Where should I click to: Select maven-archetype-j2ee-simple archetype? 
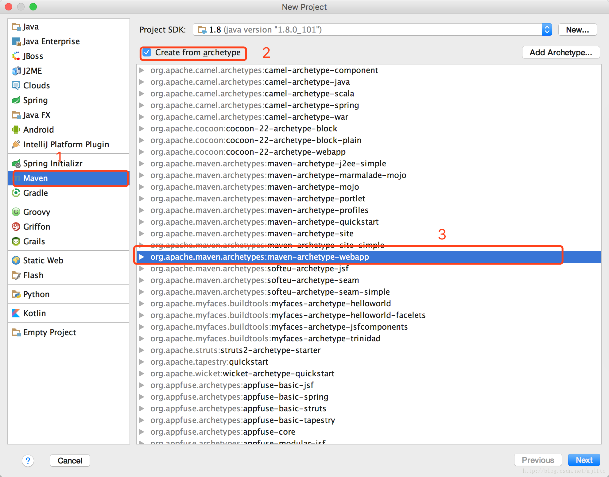369,164
